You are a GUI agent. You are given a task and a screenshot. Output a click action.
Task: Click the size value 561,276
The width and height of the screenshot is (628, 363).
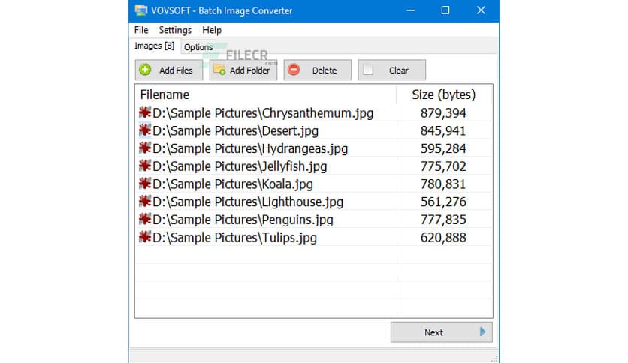pos(443,202)
